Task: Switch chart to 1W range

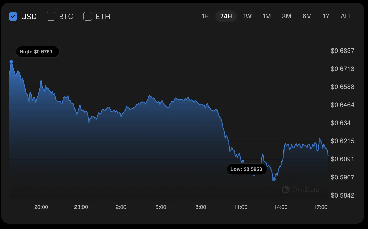Action: click(x=247, y=16)
